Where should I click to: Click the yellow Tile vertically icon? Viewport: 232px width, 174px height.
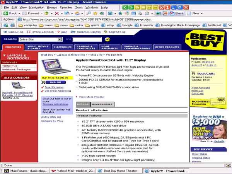149,7
